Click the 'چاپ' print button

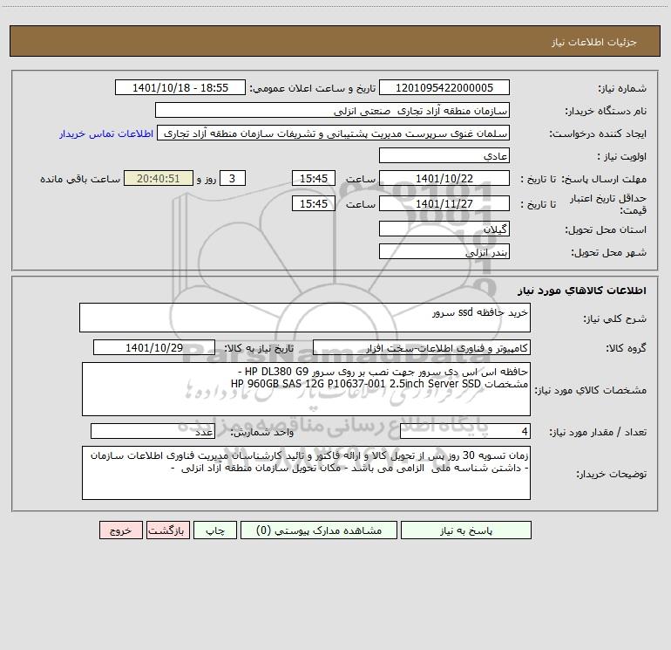click(x=215, y=530)
